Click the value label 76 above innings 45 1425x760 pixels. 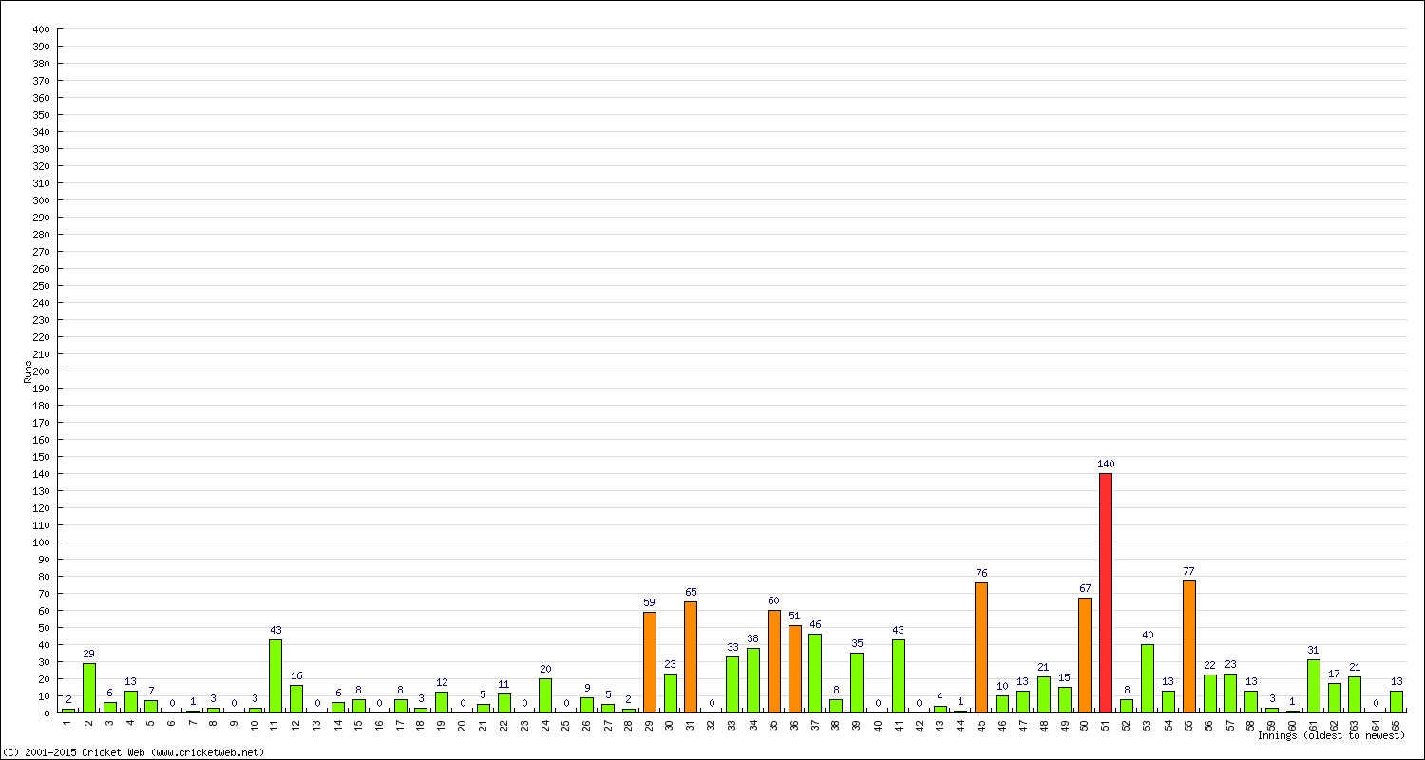(981, 574)
